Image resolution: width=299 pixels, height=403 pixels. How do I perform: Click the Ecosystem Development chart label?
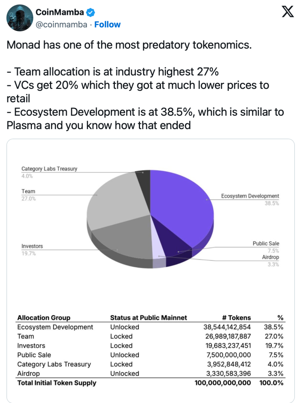click(x=250, y=196)
